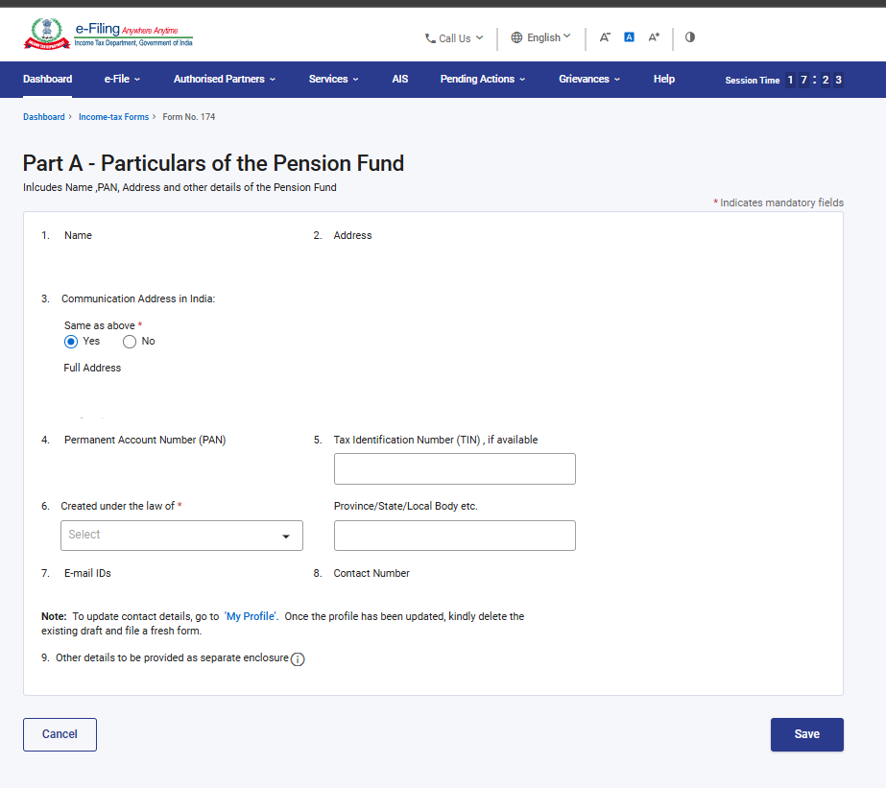Expand the e-File menu
Screen dimensions: 886x788
click(122, 79)
